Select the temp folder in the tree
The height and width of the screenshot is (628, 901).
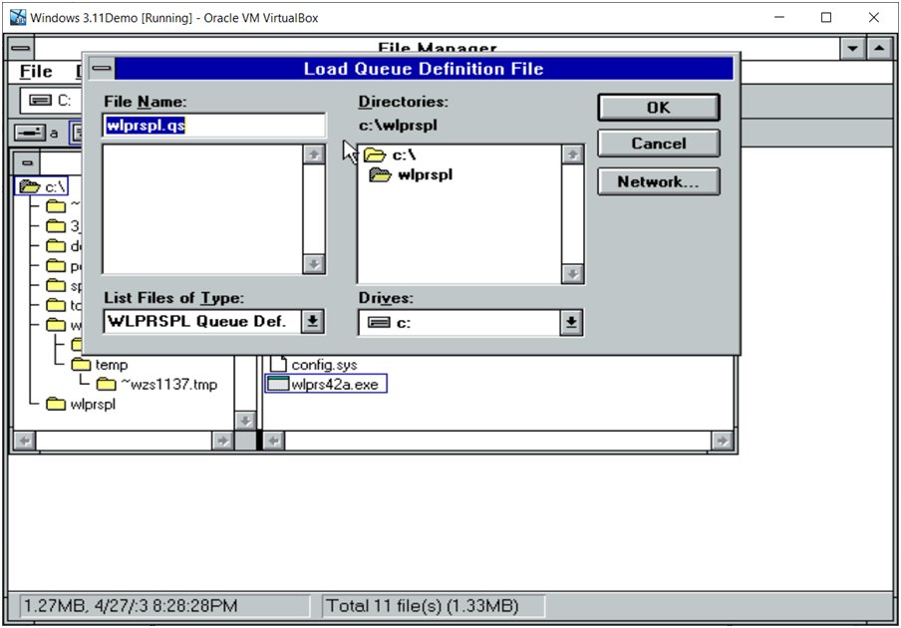[100, 364]
